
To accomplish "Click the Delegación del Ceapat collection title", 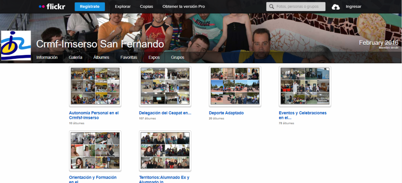I will coord(165,113).
